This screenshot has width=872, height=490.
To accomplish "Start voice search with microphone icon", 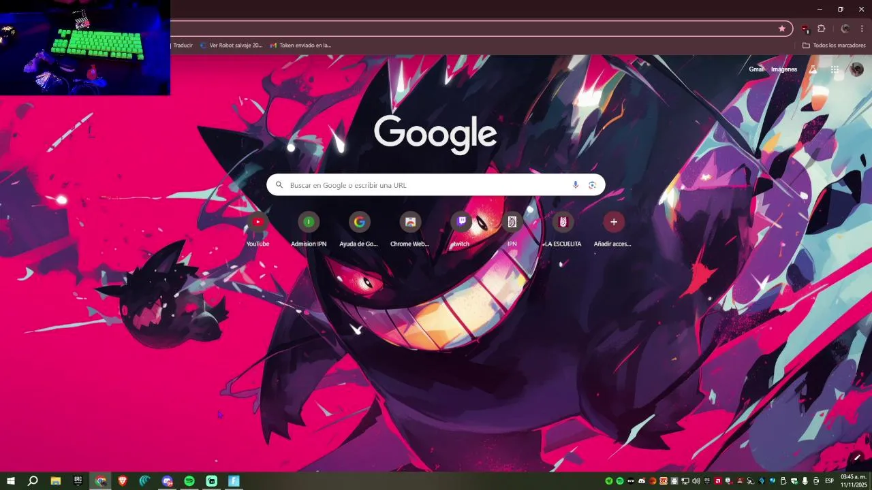I will (x=576, y=185).
